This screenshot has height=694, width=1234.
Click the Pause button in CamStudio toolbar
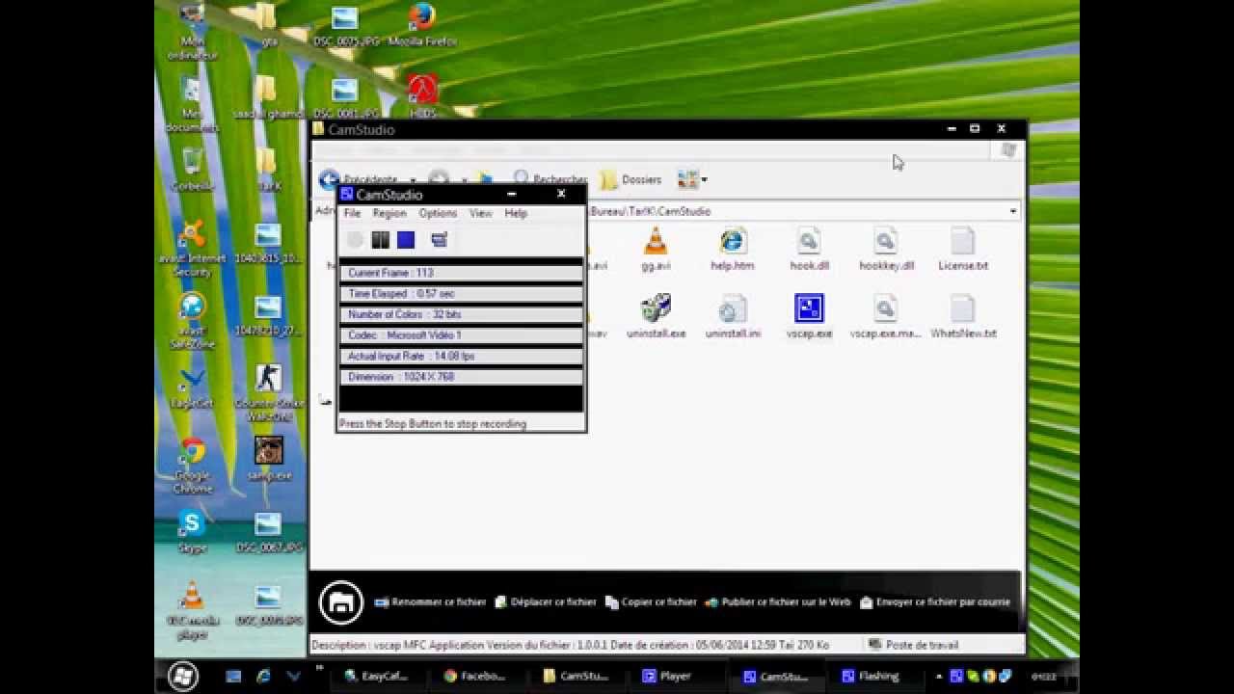pos(381,240)
